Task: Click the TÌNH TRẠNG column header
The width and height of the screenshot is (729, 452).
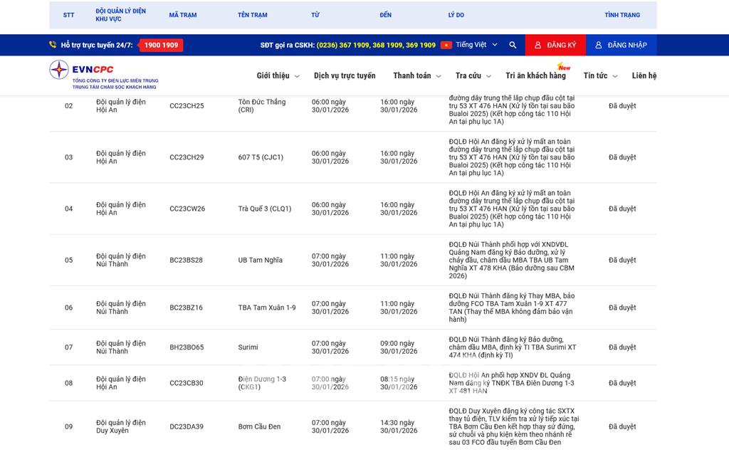Action: pyautogui.click(x=622, y=15)
